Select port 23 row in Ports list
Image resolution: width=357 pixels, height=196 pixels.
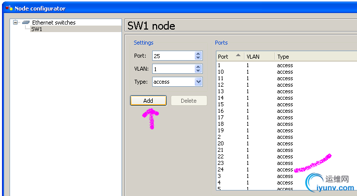click(x=287, y=163)
